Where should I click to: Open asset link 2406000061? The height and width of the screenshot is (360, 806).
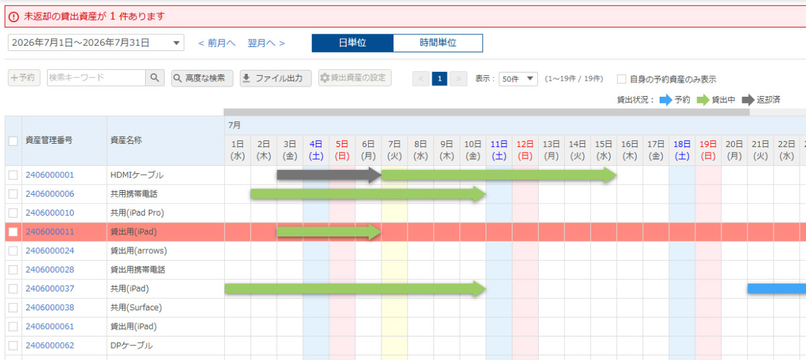click(x=50, y=326)
